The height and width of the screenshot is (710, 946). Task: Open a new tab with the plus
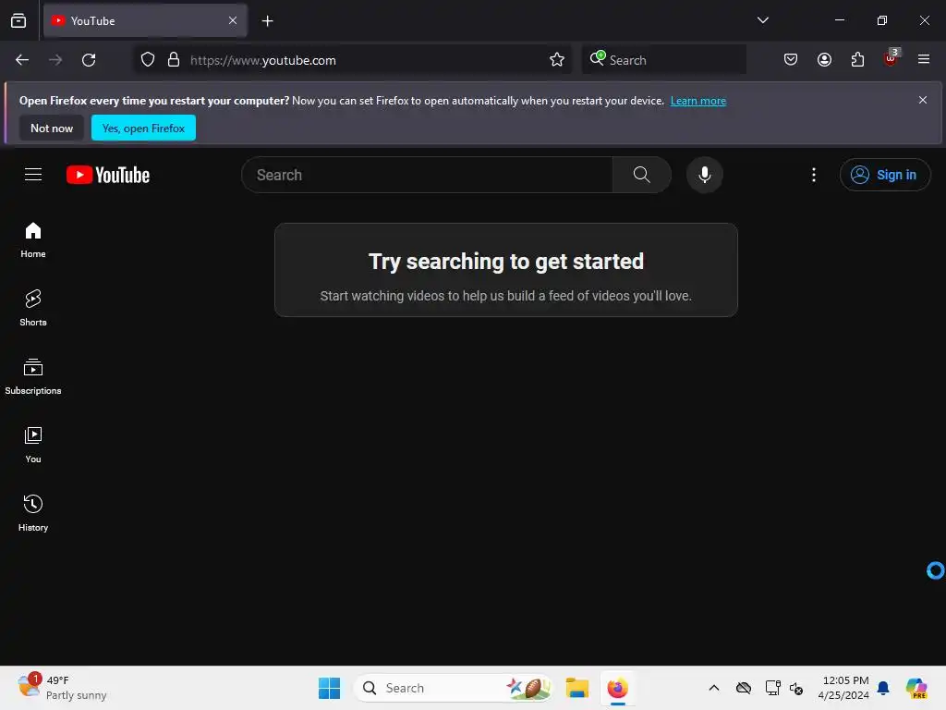pyautogui.click(x=267, y=21)
